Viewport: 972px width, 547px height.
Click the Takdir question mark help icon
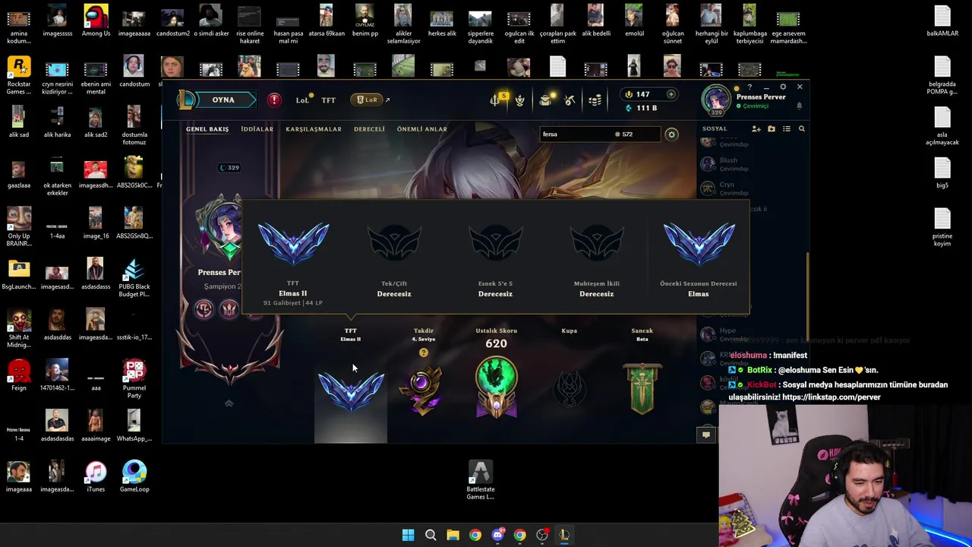point(424,353)
